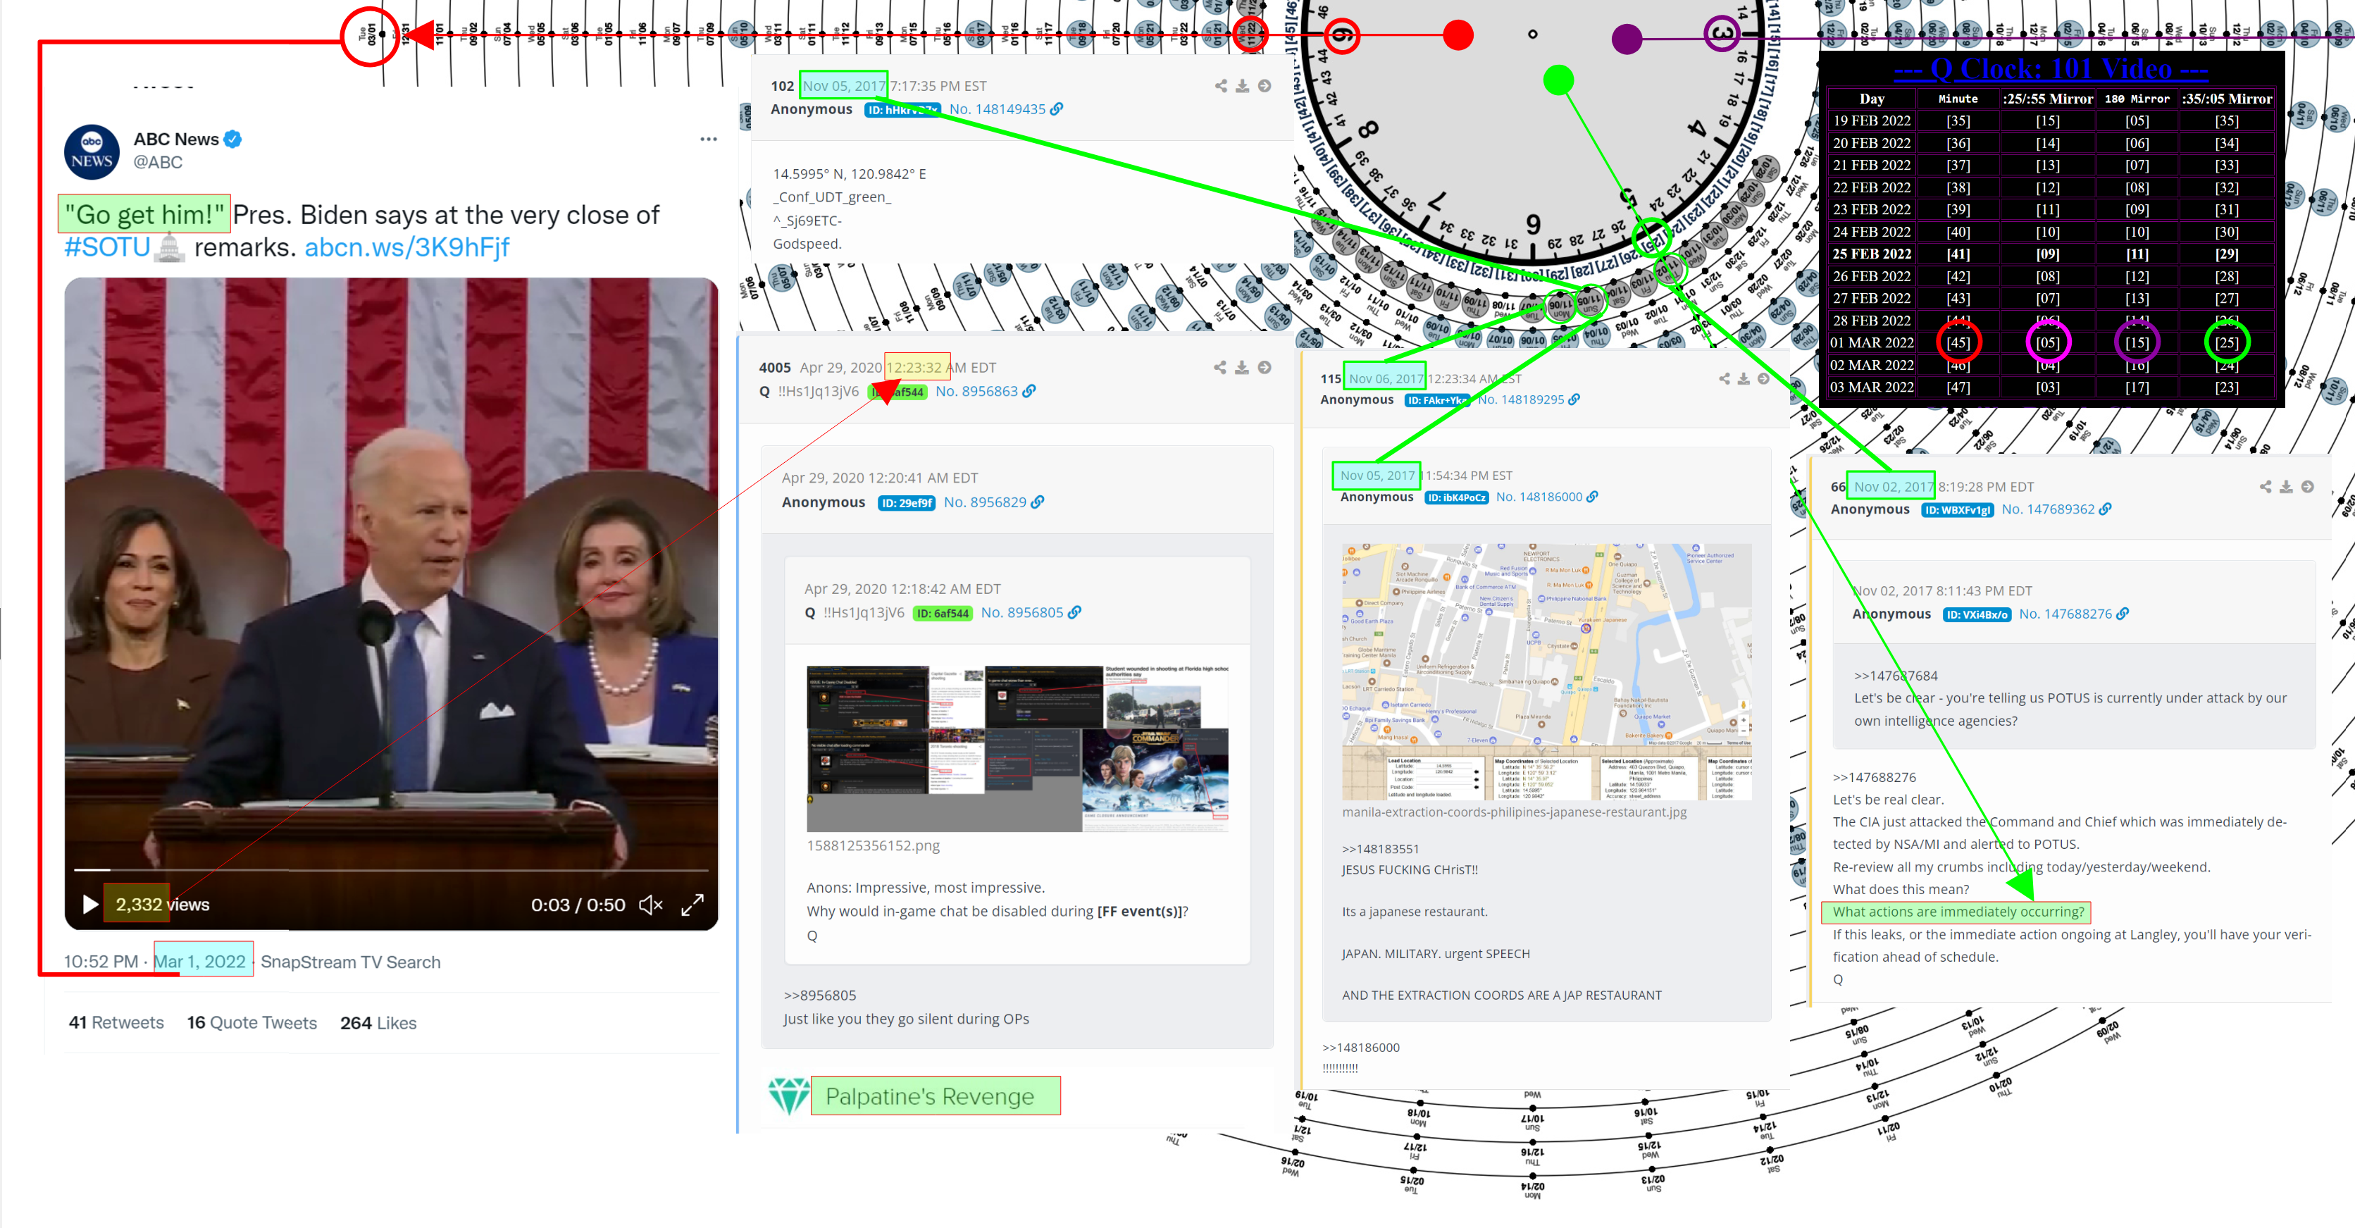Click the 10:52 PM tweet timestamp
Viewport: 2355px width, 1228px height.
coord(101,962)
